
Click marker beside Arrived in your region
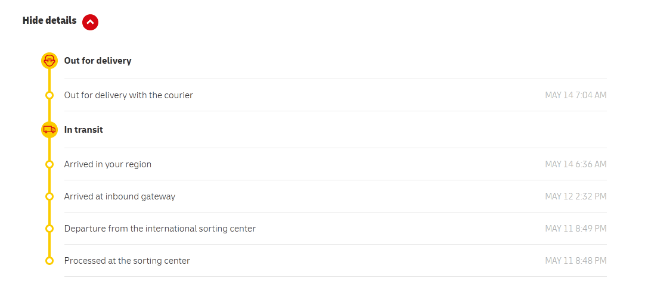click(49, 164)
